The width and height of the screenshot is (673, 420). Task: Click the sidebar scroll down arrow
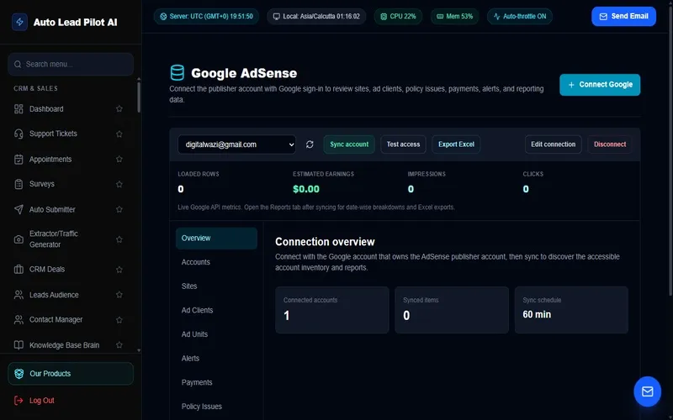pos(139,350)
